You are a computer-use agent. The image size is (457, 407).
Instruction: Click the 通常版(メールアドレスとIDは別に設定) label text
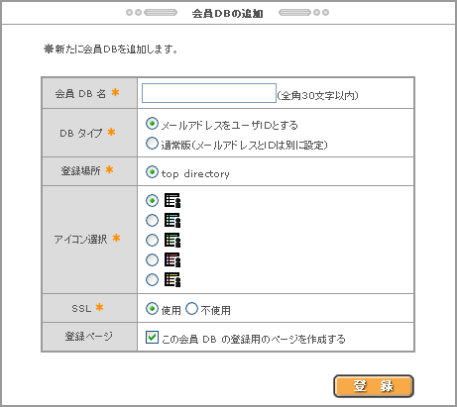[245, 145]
